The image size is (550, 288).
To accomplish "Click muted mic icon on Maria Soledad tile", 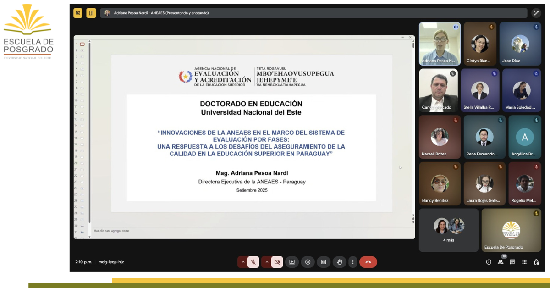I will pos(536,73).
